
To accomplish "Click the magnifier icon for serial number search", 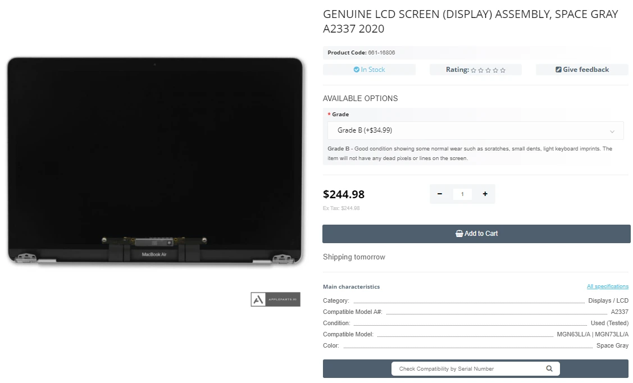I will 549,368.
